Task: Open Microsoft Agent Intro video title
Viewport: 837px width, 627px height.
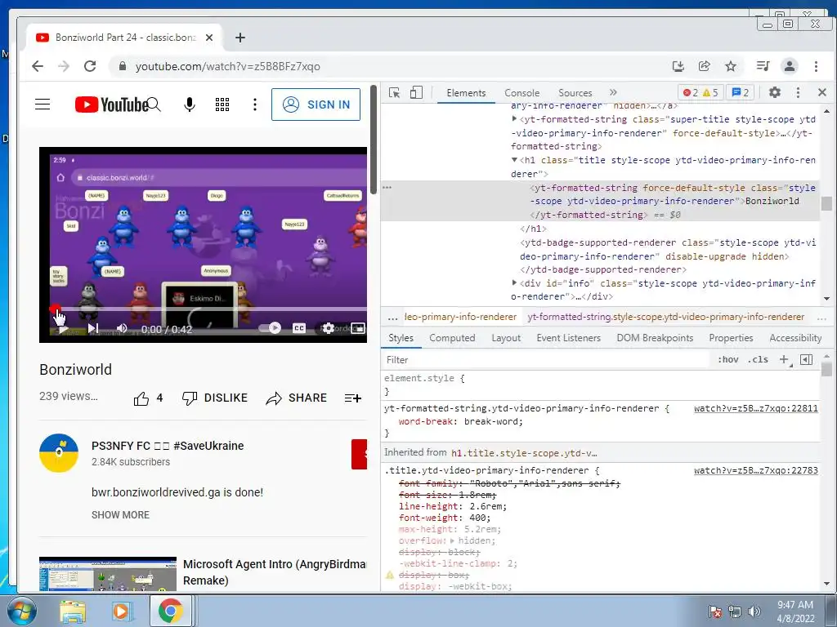Action: click(275, 572)
